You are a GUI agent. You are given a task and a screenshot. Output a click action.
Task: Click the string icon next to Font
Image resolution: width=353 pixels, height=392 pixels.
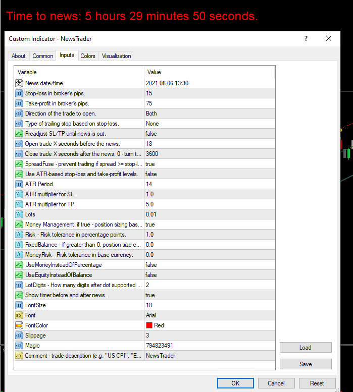19,315
